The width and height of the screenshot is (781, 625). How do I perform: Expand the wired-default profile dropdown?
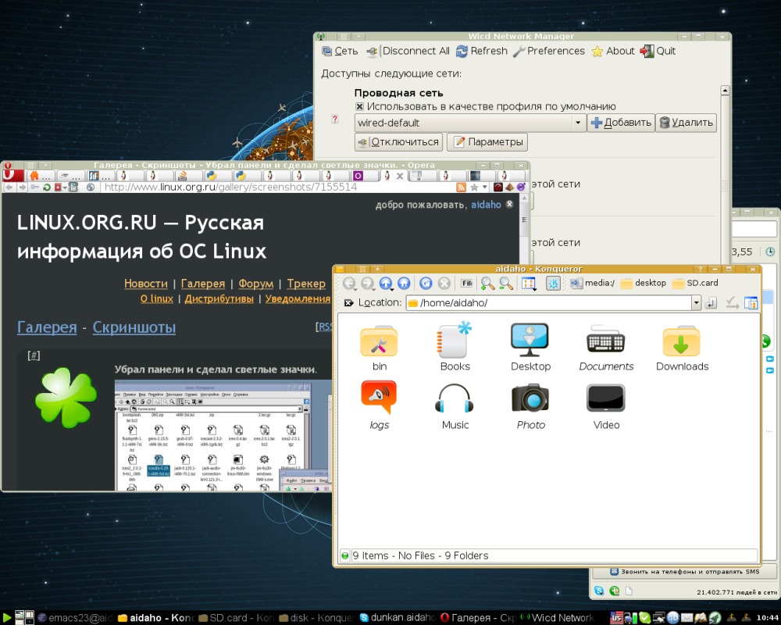click(578, 123)
